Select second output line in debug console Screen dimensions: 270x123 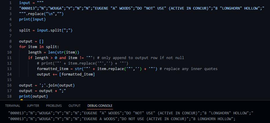(x=122, y=119)
